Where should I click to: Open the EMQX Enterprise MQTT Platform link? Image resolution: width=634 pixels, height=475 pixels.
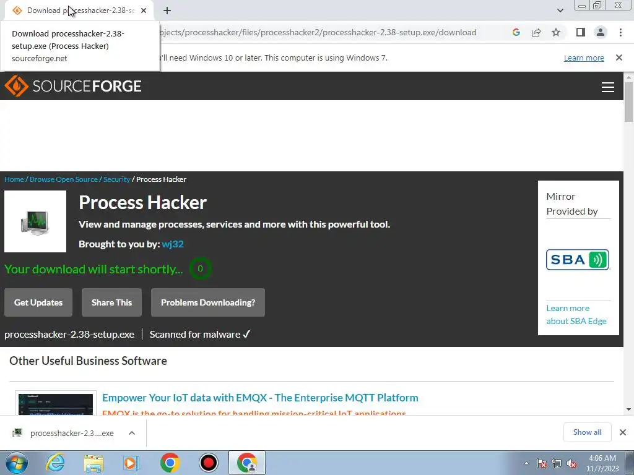[260, 398]
